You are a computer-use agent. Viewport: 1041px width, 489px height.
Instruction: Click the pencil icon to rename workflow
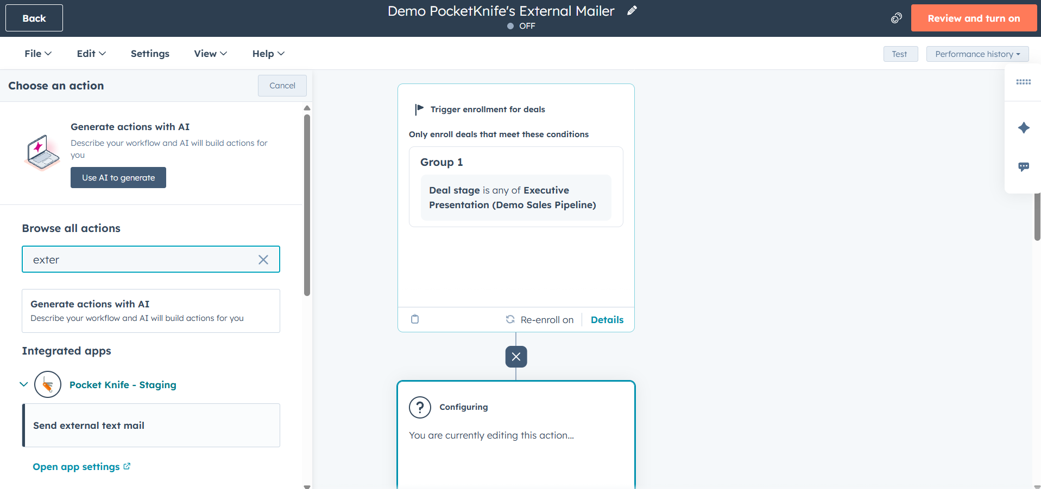click(632, 11)
